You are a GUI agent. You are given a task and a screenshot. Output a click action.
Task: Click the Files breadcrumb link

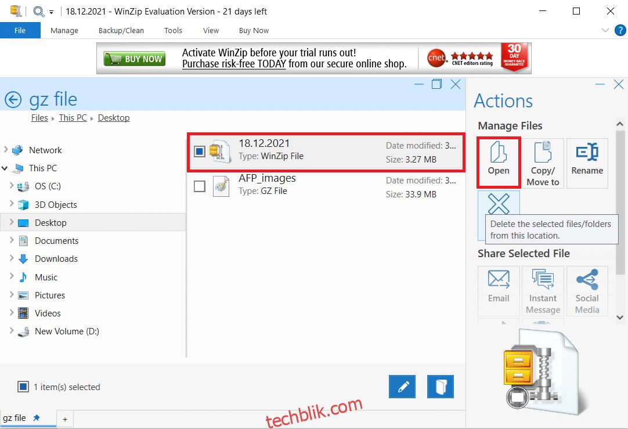[x=39, y=118]
